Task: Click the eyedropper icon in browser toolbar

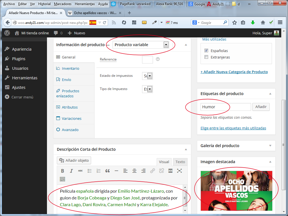Action: click(x=154, y=22)
